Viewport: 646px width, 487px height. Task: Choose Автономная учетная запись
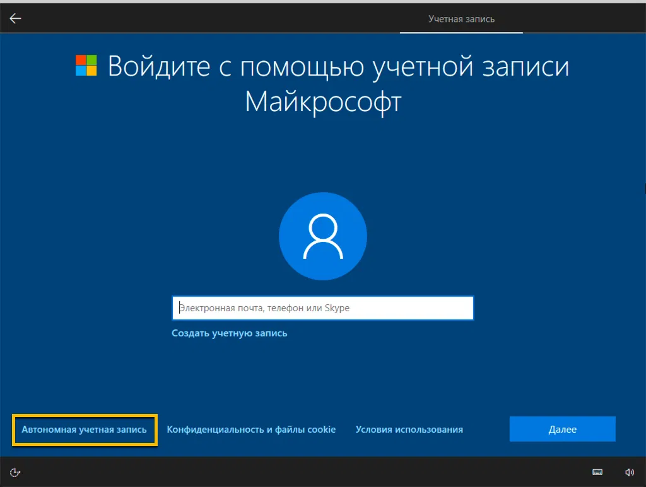click(85, 430)
